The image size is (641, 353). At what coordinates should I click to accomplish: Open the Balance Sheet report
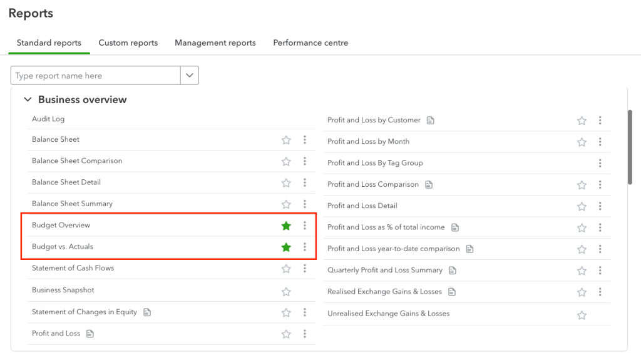click(x=56, y=139)
